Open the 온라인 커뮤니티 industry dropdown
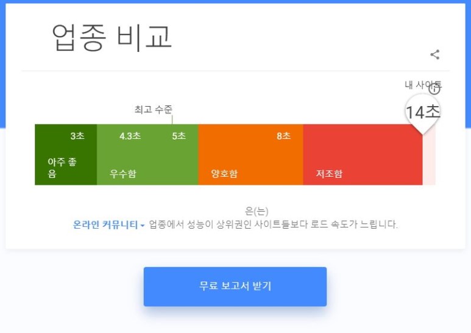This screenshot has width=471, height=333. (105, 225)
